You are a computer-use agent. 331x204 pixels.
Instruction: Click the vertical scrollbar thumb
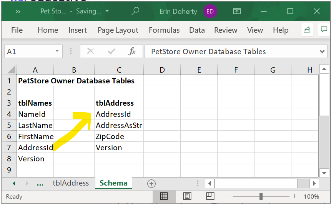click(324, 95)
